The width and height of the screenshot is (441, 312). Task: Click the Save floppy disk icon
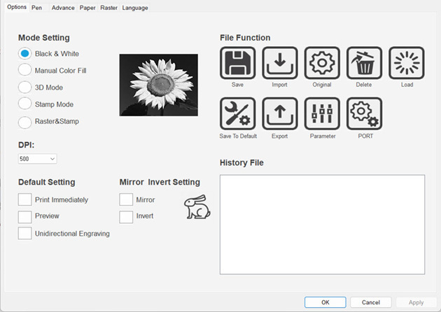click(237, 64)
